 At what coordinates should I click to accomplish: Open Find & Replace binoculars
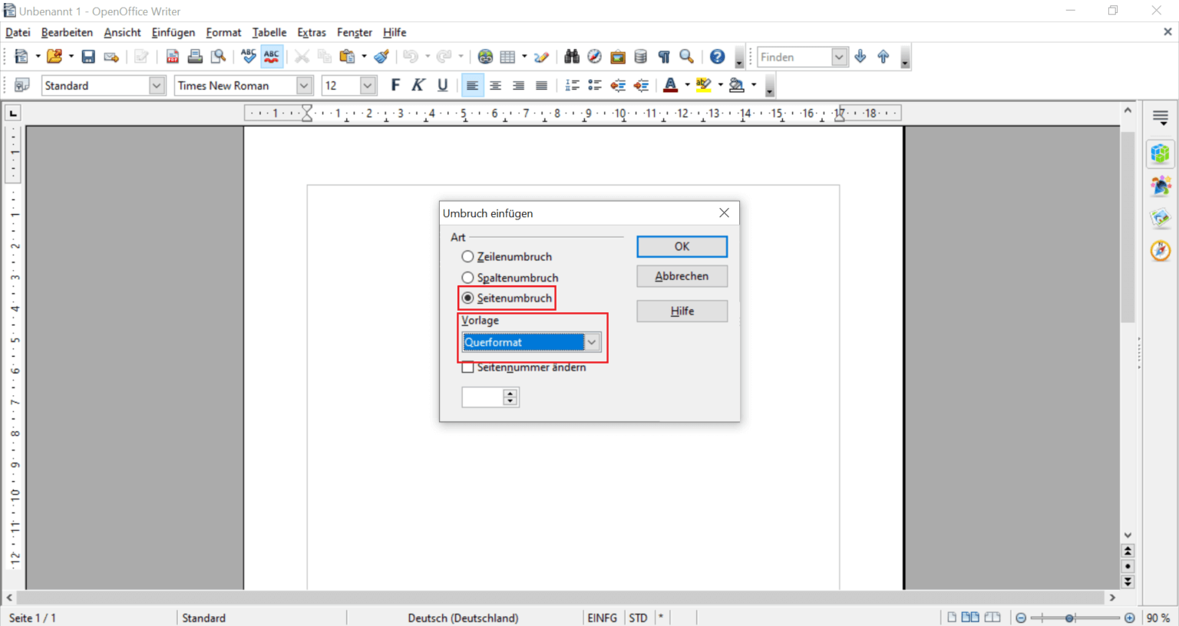[572, 57]
